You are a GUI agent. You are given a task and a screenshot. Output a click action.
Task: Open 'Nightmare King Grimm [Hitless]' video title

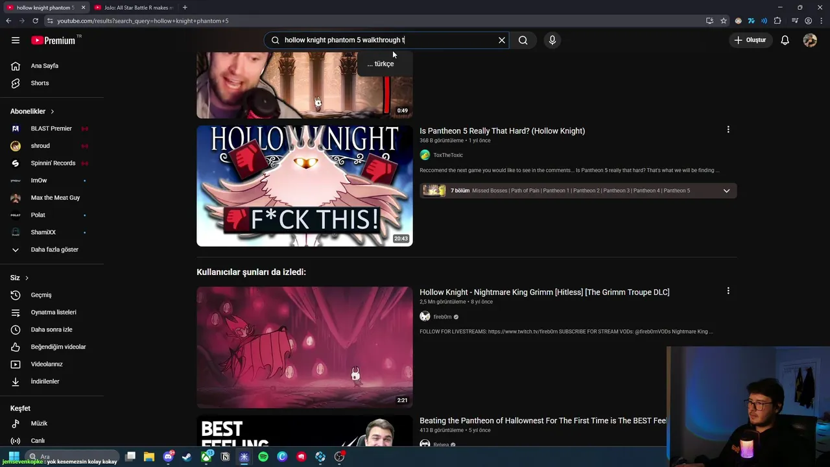point(544,293)
